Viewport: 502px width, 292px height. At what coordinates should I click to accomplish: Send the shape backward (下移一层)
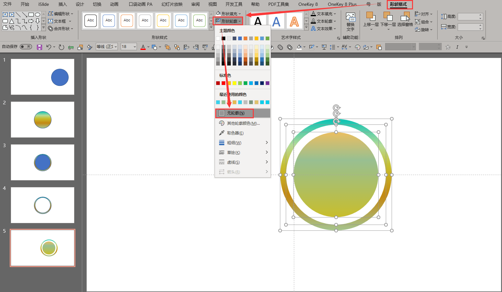pos(388,21)
